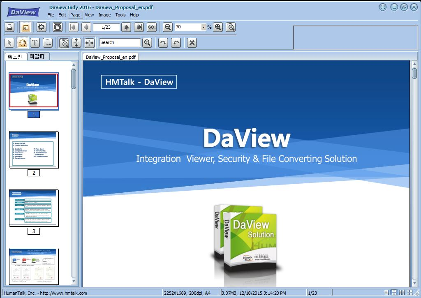Fit page to height
421x298 pixels.
(x=76, y=43)
